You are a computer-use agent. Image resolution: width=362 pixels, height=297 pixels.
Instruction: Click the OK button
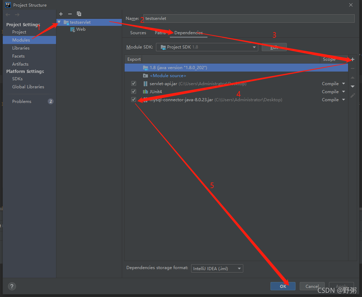coord(283,286)
